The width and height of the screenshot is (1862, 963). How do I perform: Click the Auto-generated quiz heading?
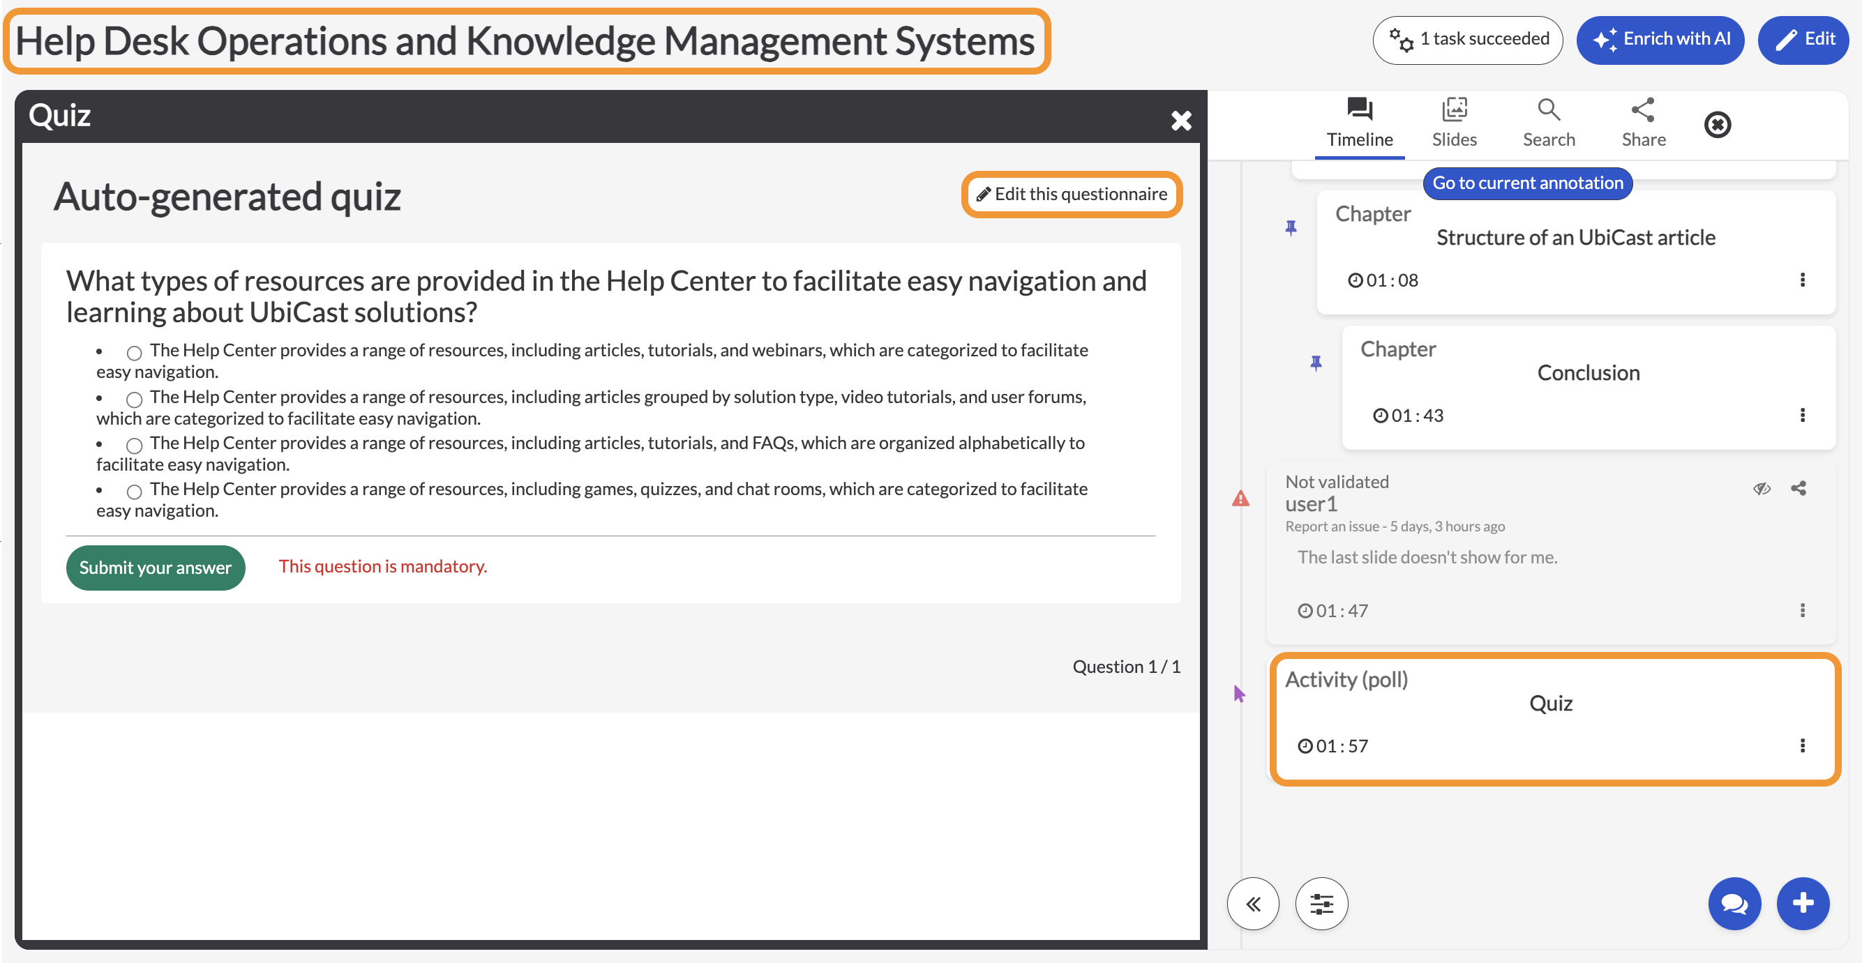[227, 197]
